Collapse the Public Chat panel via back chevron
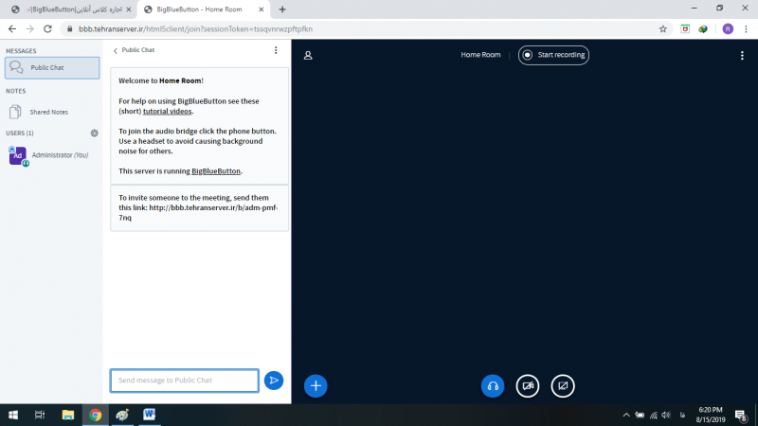The image size is (758, 426). tap(116, 50)
